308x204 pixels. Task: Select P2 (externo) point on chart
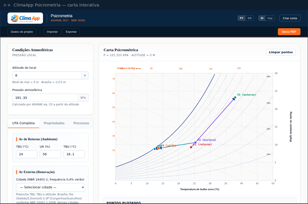(235, 97)
